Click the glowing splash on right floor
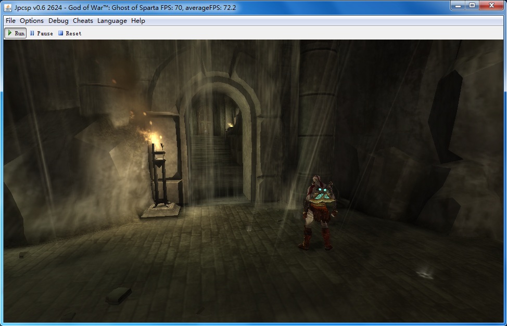The height and width of the screenshot is (326, 507). pyautogui.click(x=425, y=273)
